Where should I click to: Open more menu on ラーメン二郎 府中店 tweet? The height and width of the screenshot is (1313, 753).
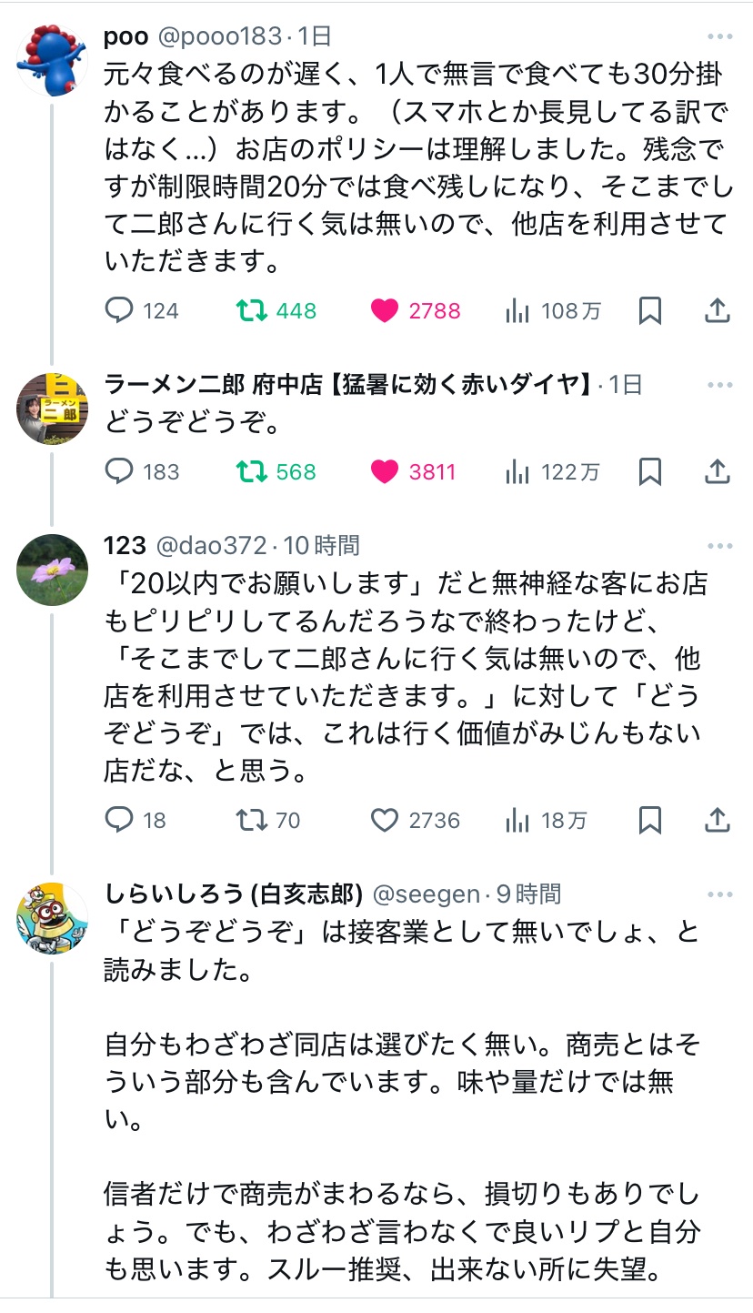719,385
